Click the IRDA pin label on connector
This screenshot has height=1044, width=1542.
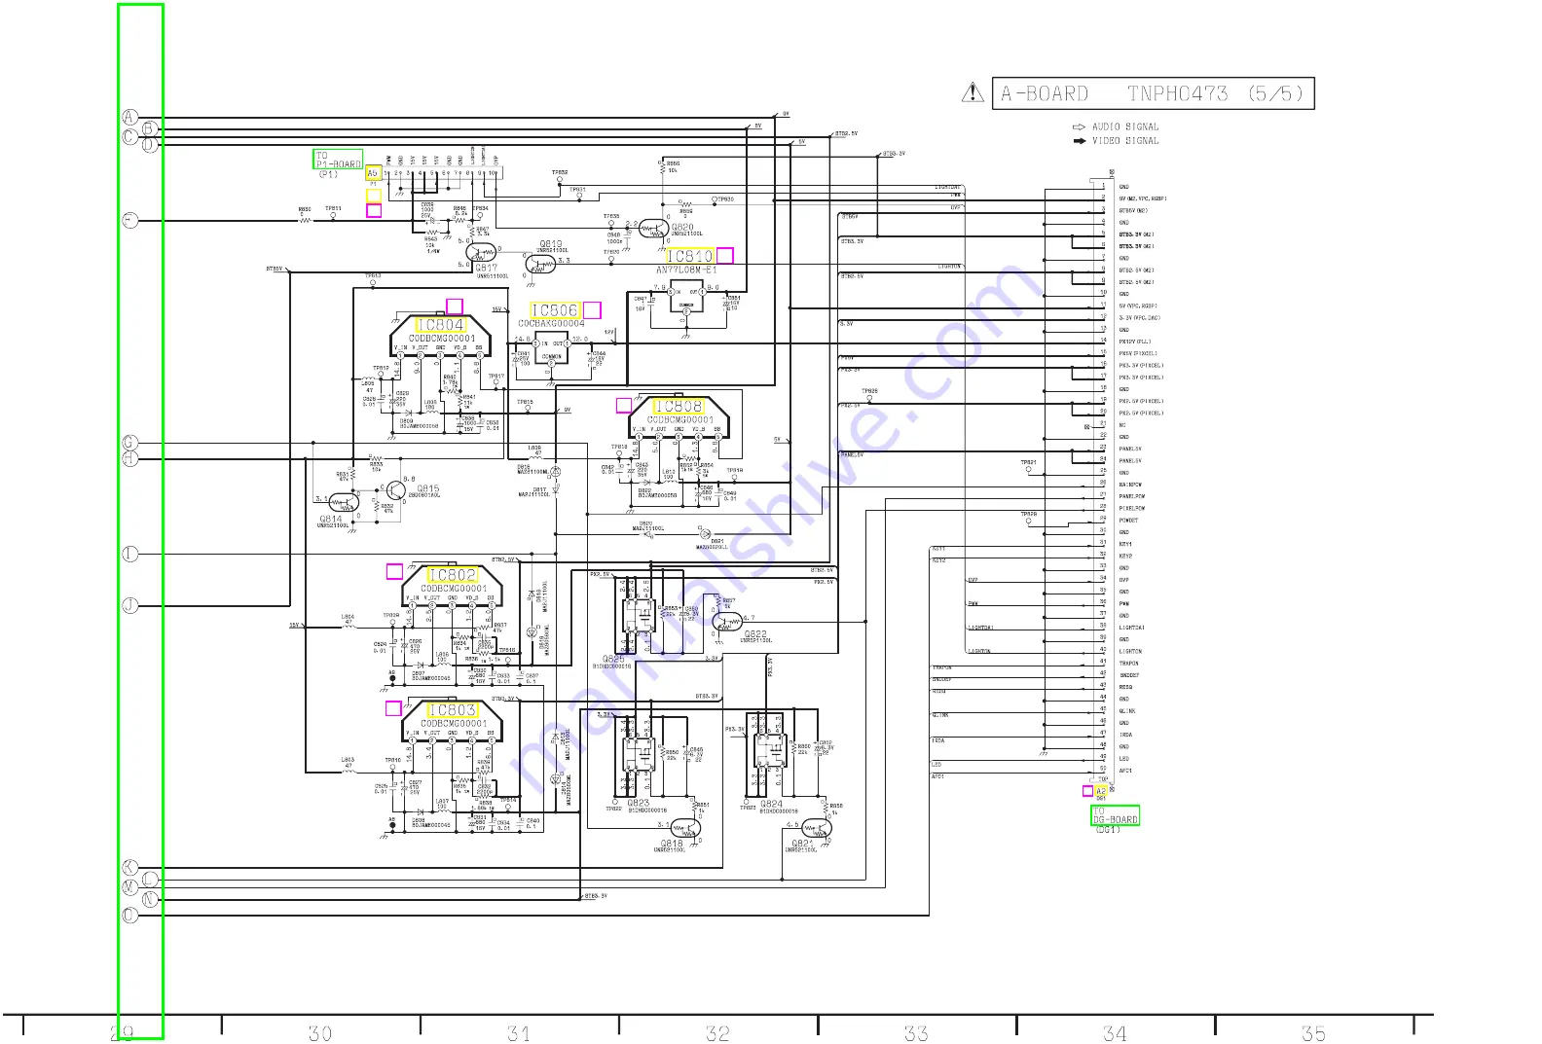click(x=1125, y=735)
